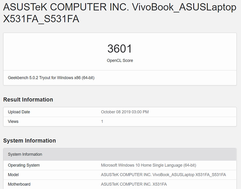Select the "Motherboard" row label
The width and height of the screenshot is (241, 189).
pos(19,184)
